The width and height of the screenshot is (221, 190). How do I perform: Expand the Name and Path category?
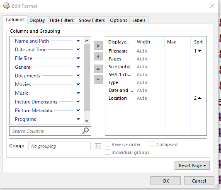tap(78, 41)
